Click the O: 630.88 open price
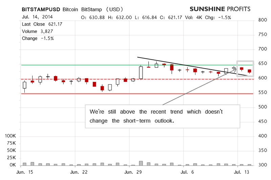Viewport: 271px width, 180px height. 93,18
